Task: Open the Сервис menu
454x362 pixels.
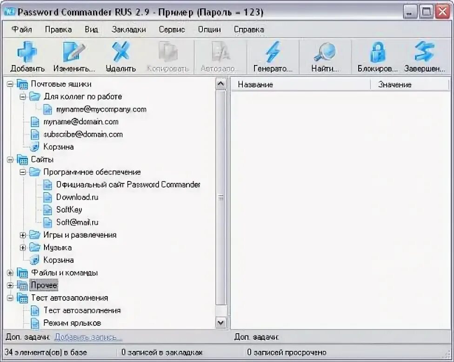Action: [x=172, y=29]
